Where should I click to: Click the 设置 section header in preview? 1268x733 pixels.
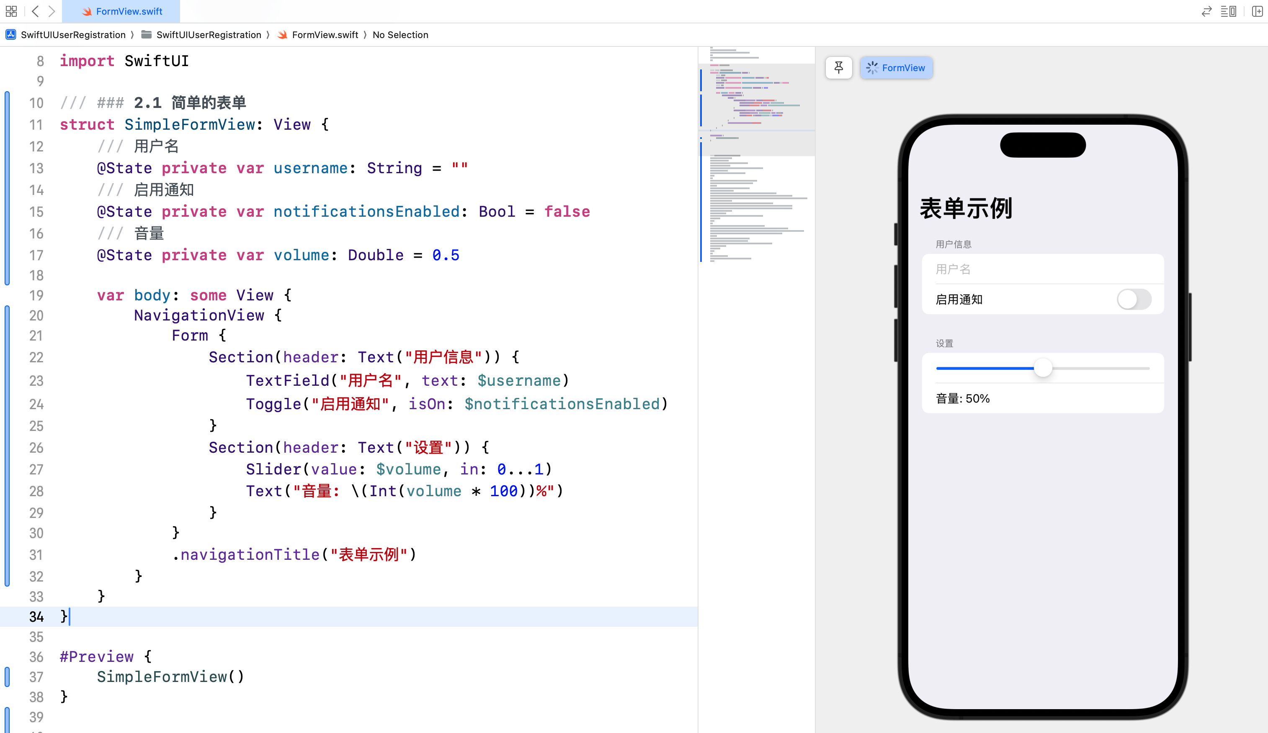tap(944, 343)
